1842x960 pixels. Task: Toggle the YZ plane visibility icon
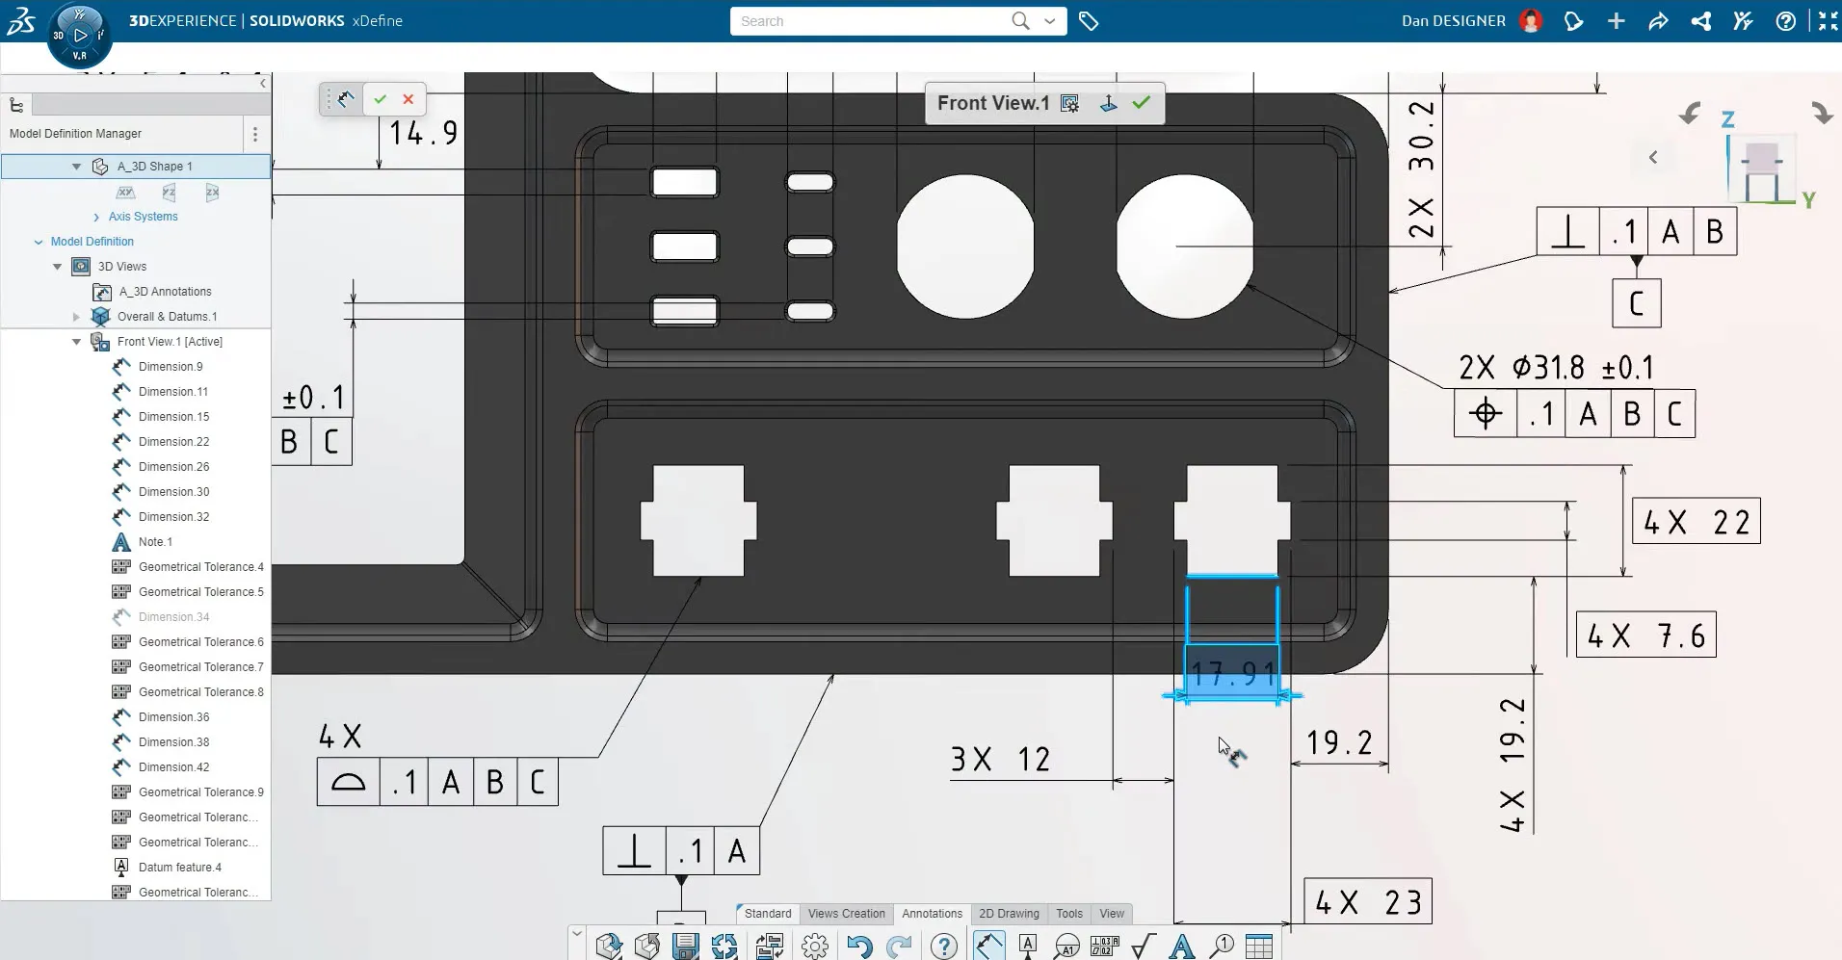pos(170,193)
